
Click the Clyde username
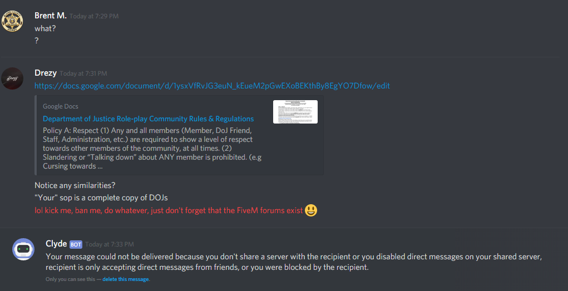coord(57,244)
